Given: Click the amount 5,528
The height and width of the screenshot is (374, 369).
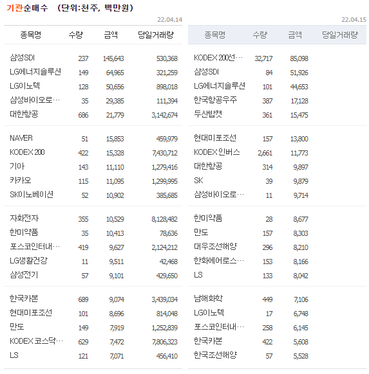Looking at the screenshot, I should 301,356.
